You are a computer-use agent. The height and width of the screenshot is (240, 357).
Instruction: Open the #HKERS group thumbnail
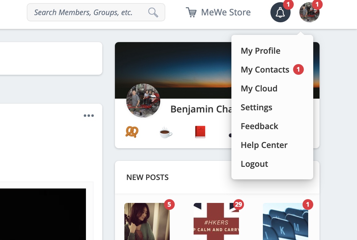216,221
